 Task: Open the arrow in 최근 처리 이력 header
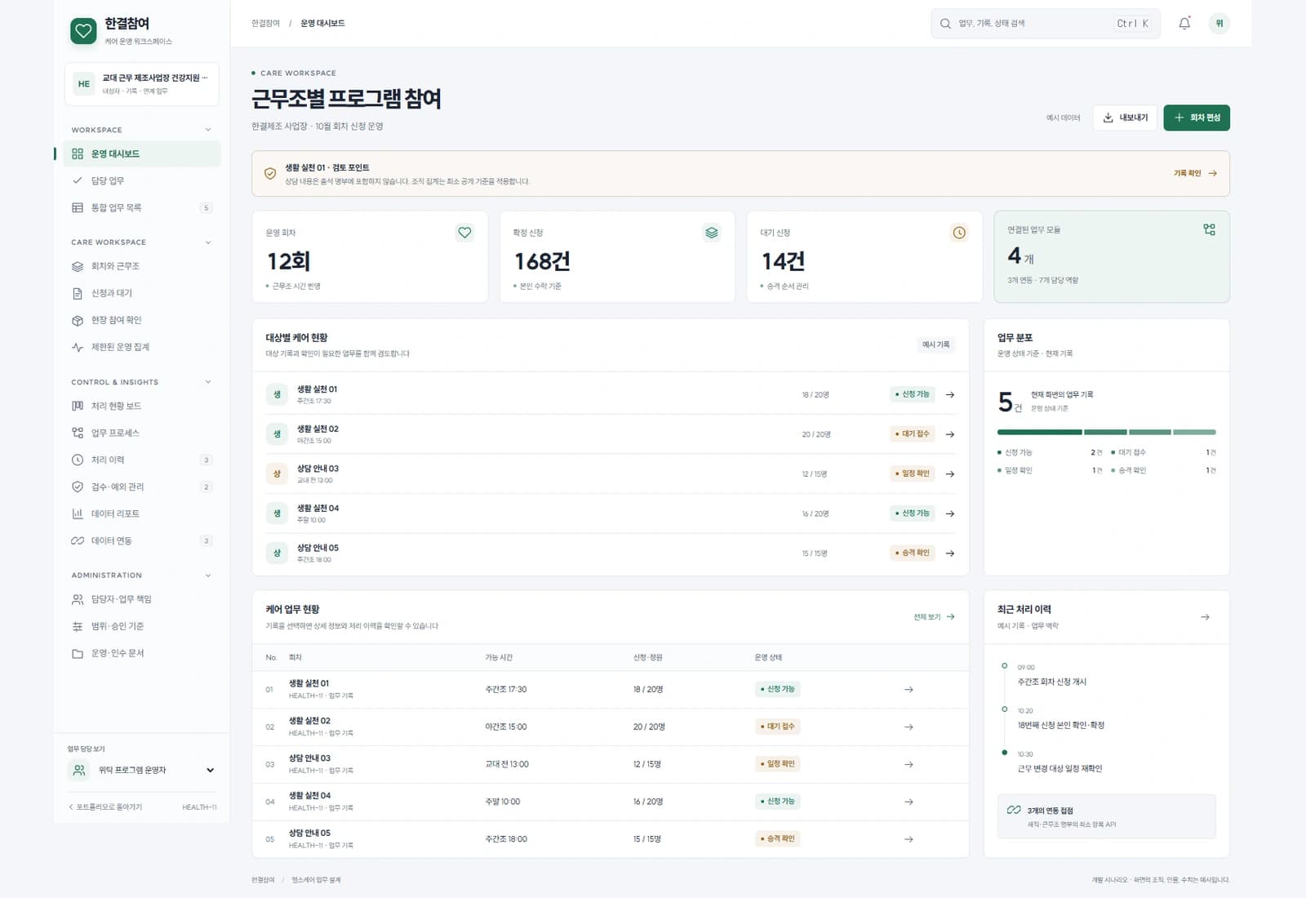pos(1205,617)
